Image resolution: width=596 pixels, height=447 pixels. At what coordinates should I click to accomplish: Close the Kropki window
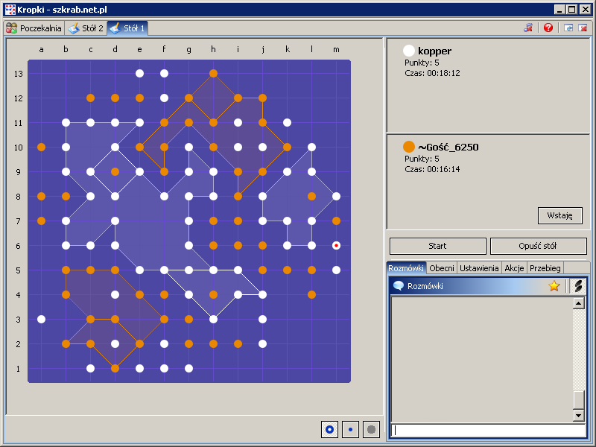tap(586, 10)
